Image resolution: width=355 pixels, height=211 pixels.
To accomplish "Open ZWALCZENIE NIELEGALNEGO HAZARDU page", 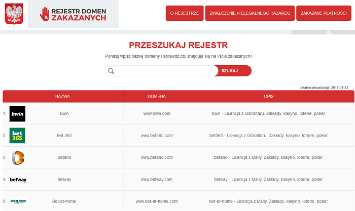I will (x=250, y=13).
